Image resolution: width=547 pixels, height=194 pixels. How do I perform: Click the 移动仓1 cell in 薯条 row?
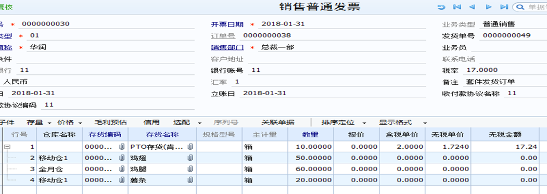click(59, 180)
